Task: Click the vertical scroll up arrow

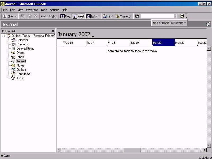Action: [x=209, y=48]
